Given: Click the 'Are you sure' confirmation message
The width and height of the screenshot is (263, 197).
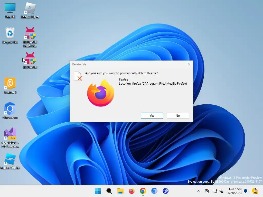Looking at the screenshot, I should [121, 73].
